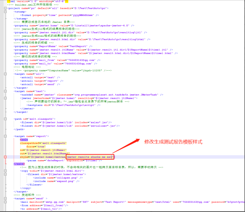Click the mail_from property line
Viewport: 245px width, 212px height.
click(x=57, y=60)
